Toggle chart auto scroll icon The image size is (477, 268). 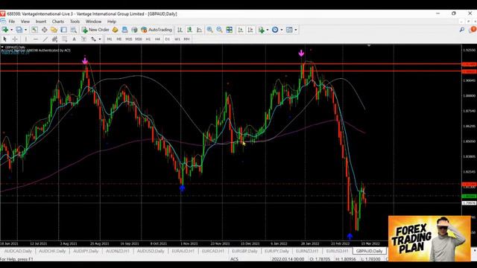click(240, 30)
